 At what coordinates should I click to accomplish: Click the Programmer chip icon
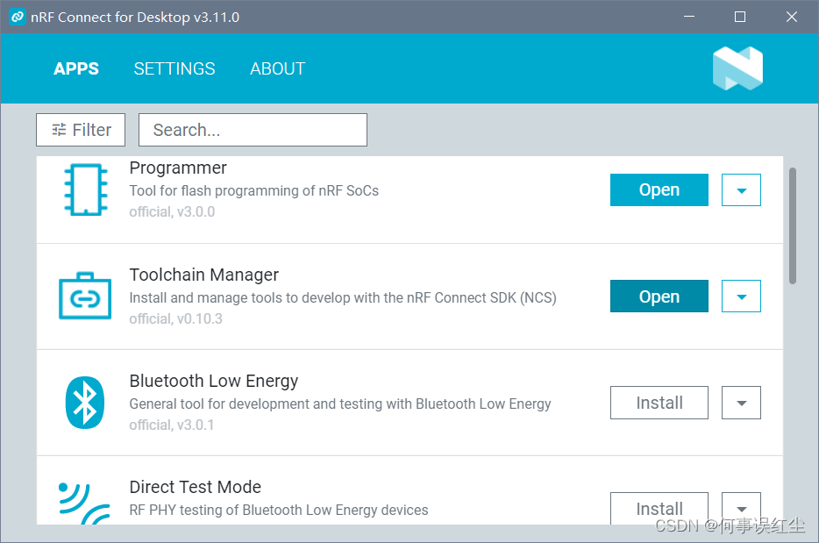pyautogui.click(x=85, y=189)
